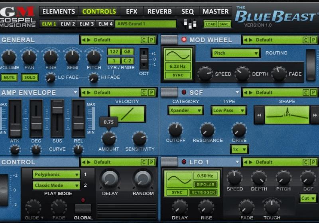Click SCF section C copy icon
The image size is (319, 223).
306,93
